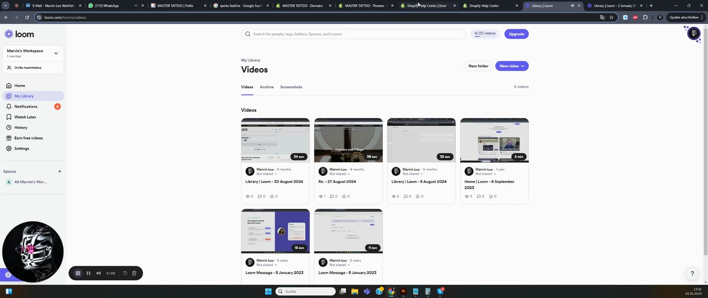The width and height of the screenshot is (708, 298).
Task: Open the New video dropdown
Action: [x=512, y=66]
